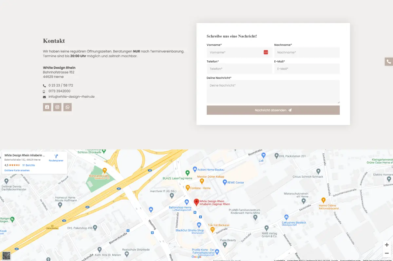393x261 pixels.
Task: Switch to satellite view thumbnail
Action: point(6,255)
